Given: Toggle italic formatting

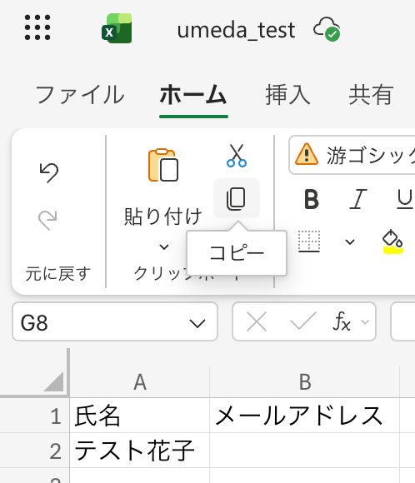Looking at the screenshot, I should (x=357, y=199).
